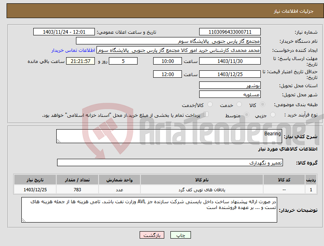Click the شماره نیاز number field

230,32
